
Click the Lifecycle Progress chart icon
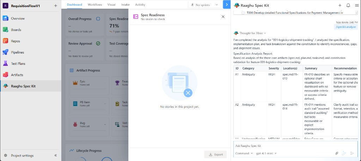pos(71,151)
